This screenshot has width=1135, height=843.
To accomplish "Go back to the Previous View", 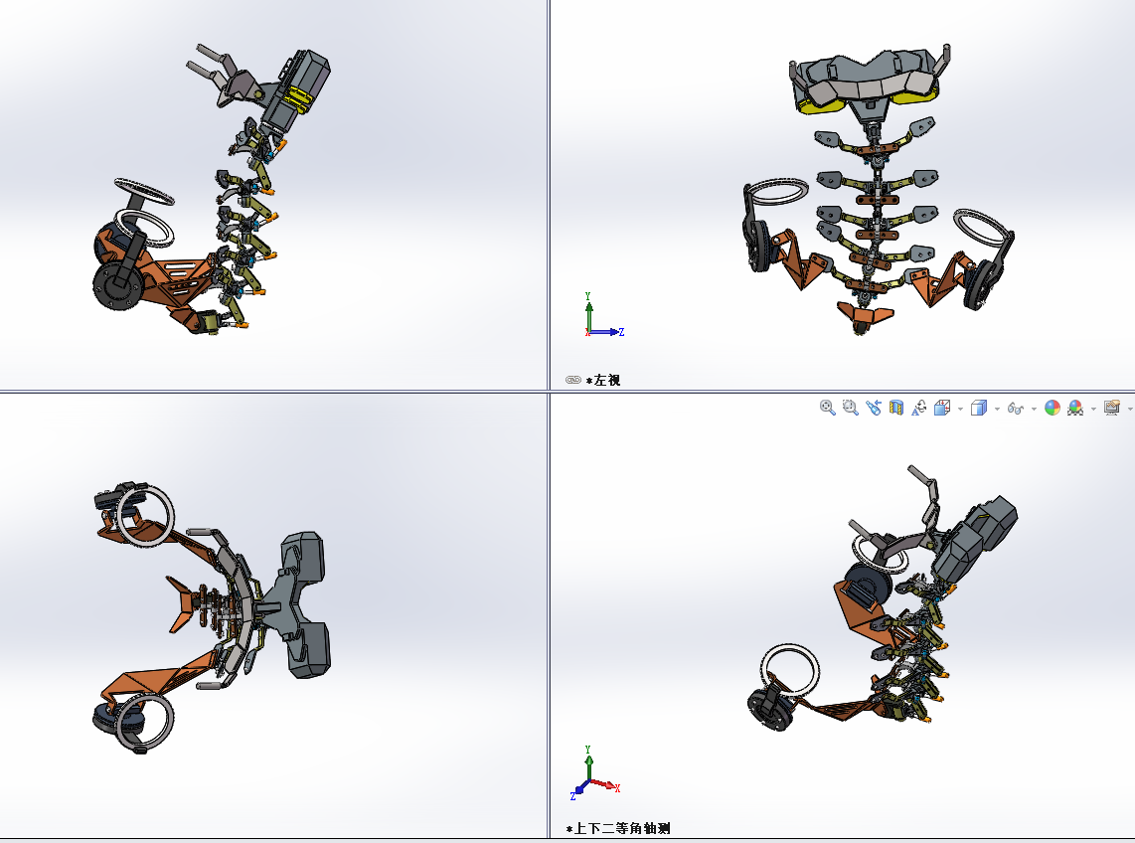I will pos(874,408).
